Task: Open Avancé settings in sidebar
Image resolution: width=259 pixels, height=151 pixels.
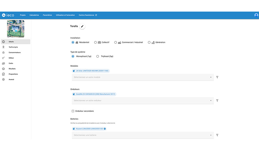Action: point(11,80)
